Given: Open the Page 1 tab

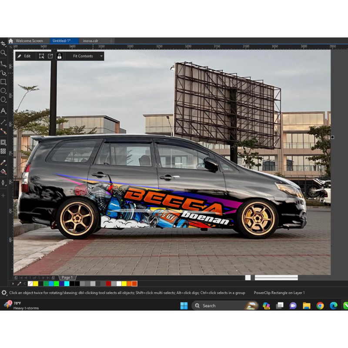Looking at the screenshot, I should click(67, 278).
